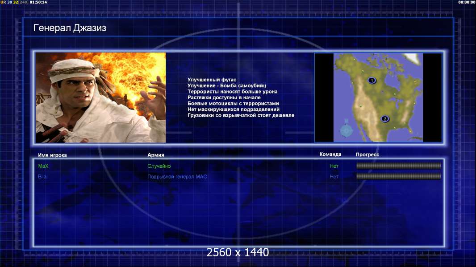The image size is (476, 267).
Task: Select player name 'Bilal'
Action: 42,177
